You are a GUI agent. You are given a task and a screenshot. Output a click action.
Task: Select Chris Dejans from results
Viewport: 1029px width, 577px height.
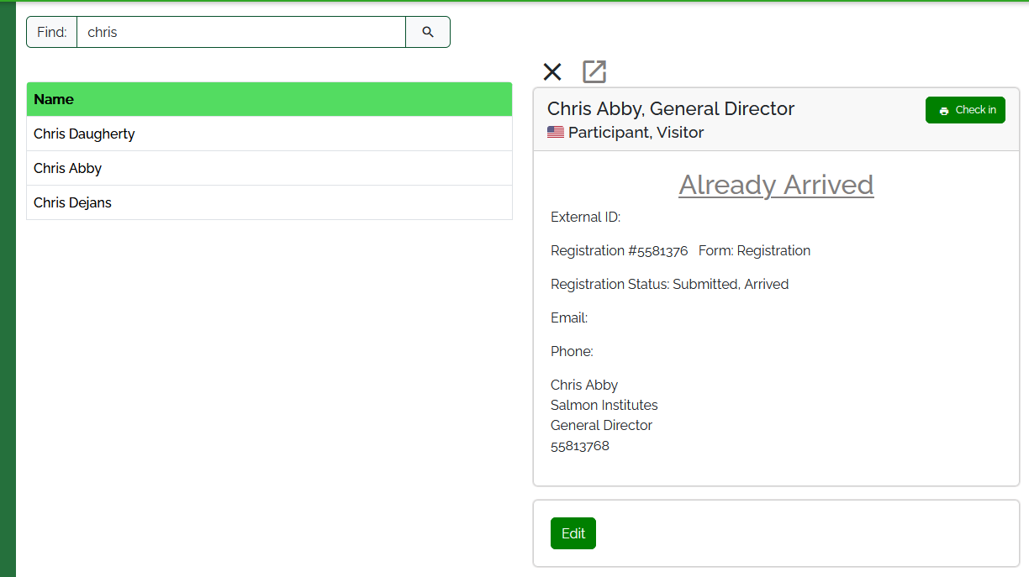(72, 202)
